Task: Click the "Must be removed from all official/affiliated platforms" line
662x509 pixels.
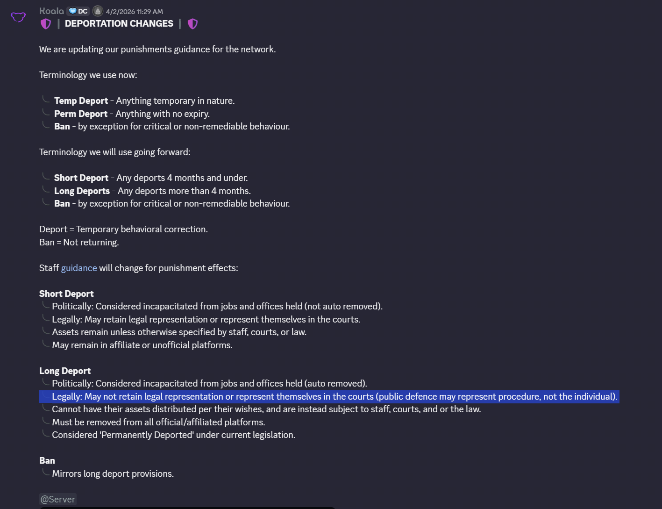Action: (158, 422)
